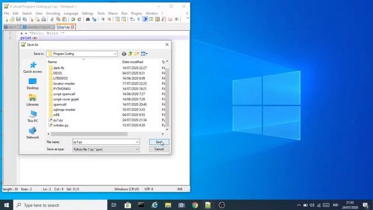Click the New file icon in Notepad++ toolbar
373x210 pixels.
click(6, 19)
